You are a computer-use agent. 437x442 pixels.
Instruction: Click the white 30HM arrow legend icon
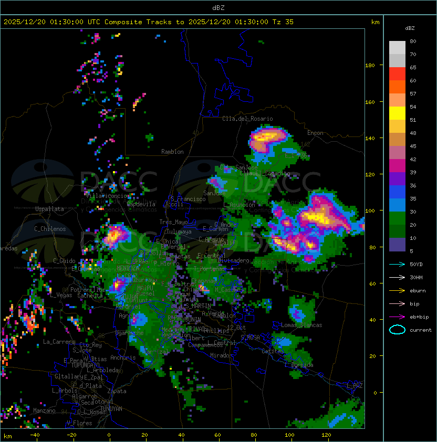(x=397, y=277)
